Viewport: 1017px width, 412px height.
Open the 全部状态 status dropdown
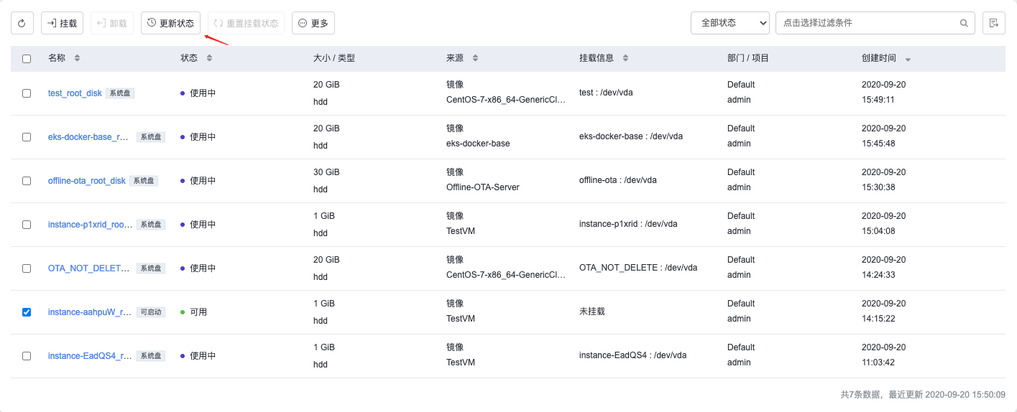click(730, 23)
